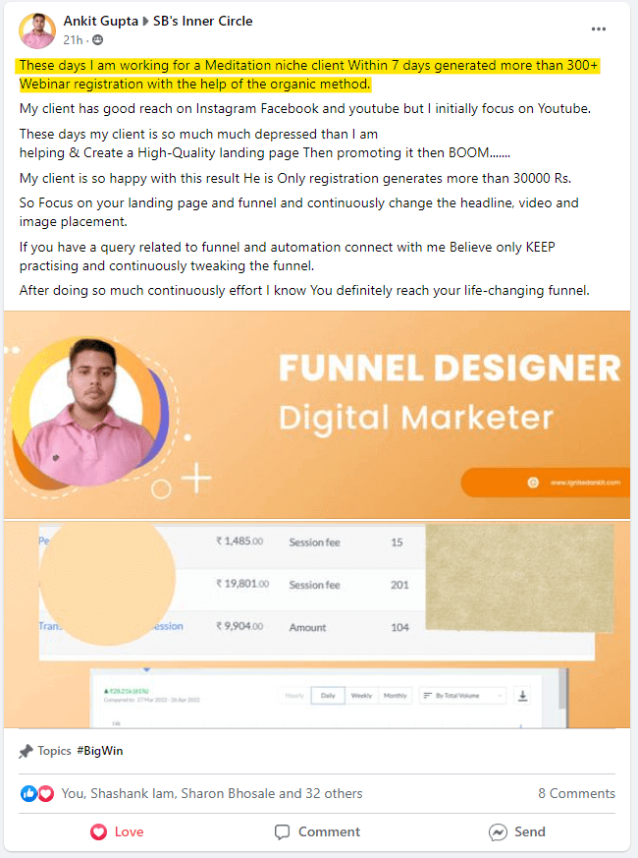Click the Send button
This screenshot has height=858, width=638.
coord(517,832)
